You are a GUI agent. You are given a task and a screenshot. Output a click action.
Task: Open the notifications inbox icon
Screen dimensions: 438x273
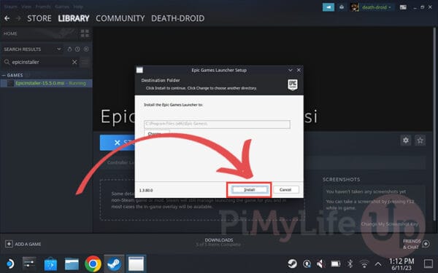tap(342, 7)
